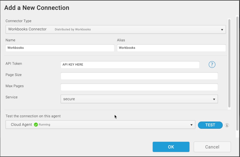240x157 pixels.
Task: Click the green Running status checkmark icon
Action: point(36,125)
